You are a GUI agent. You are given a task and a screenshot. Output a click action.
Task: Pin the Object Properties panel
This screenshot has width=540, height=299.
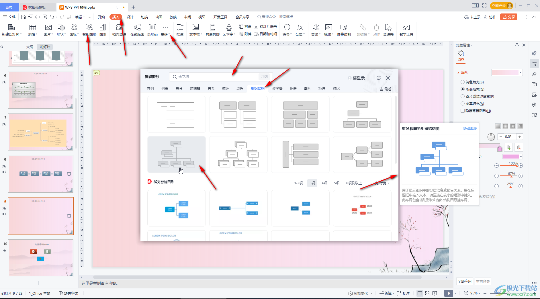[x=517, y=45]
